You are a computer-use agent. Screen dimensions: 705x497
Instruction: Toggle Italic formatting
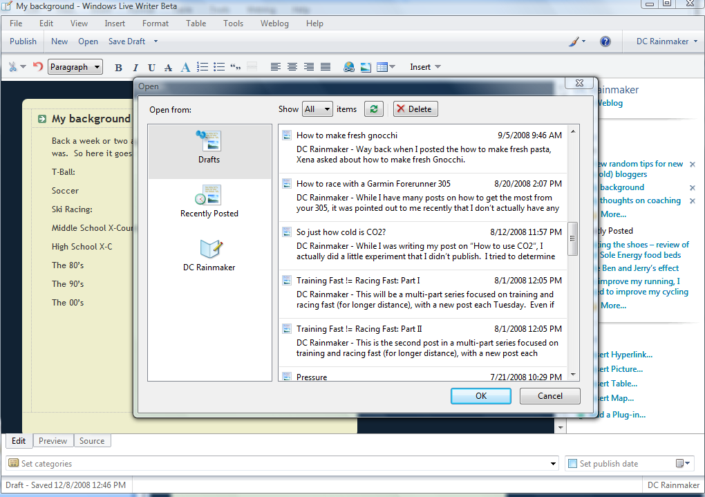point(135,68)
